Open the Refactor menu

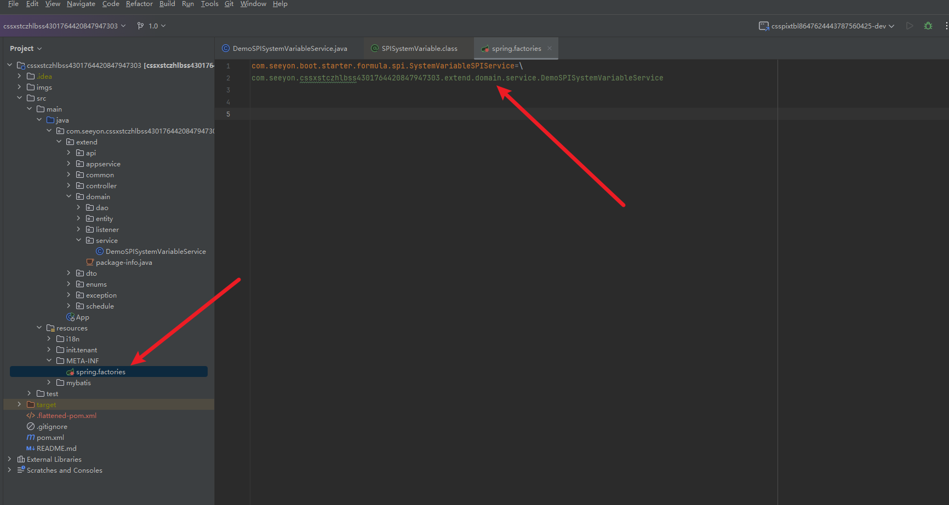click(x=139, y=4)
